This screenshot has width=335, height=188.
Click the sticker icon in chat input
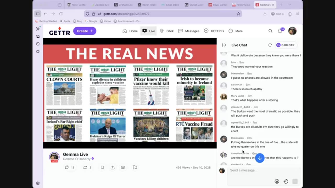tap(286, 181)
